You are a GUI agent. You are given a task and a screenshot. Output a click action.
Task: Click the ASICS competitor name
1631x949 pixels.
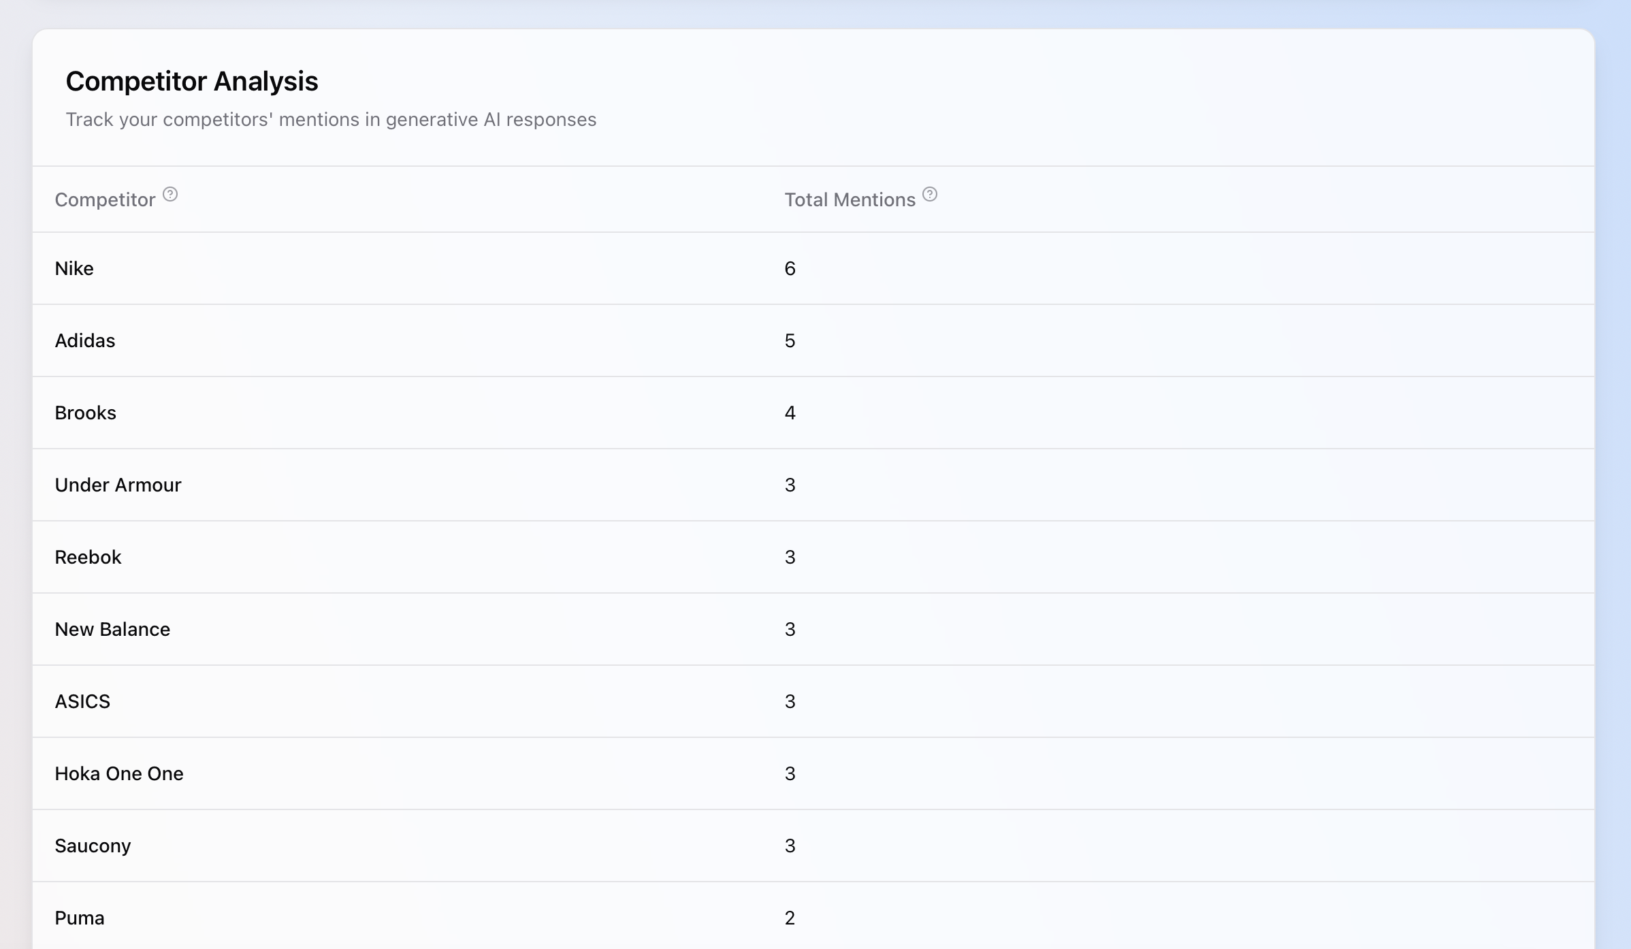tap(82, 702)
